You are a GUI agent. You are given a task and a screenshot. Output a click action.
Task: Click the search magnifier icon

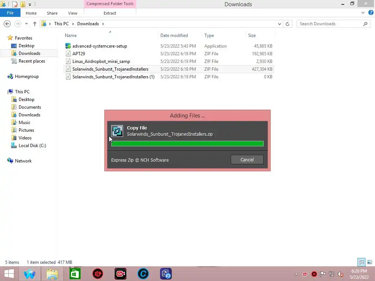click(x=365, y=24)
